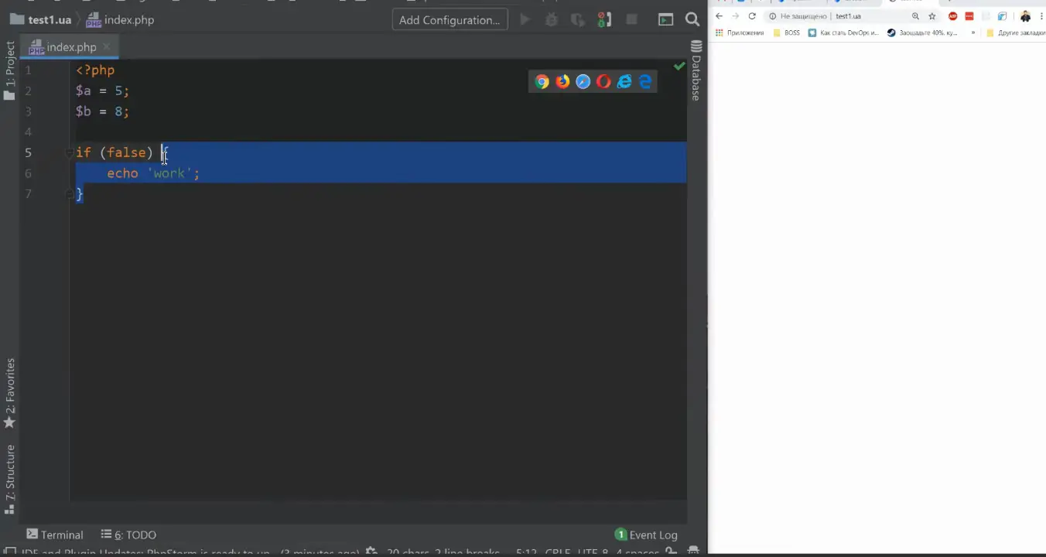Screen dimensions: 1046x557
Task: Click line number 1 in gutter
Action: click(x=28, y=70)
